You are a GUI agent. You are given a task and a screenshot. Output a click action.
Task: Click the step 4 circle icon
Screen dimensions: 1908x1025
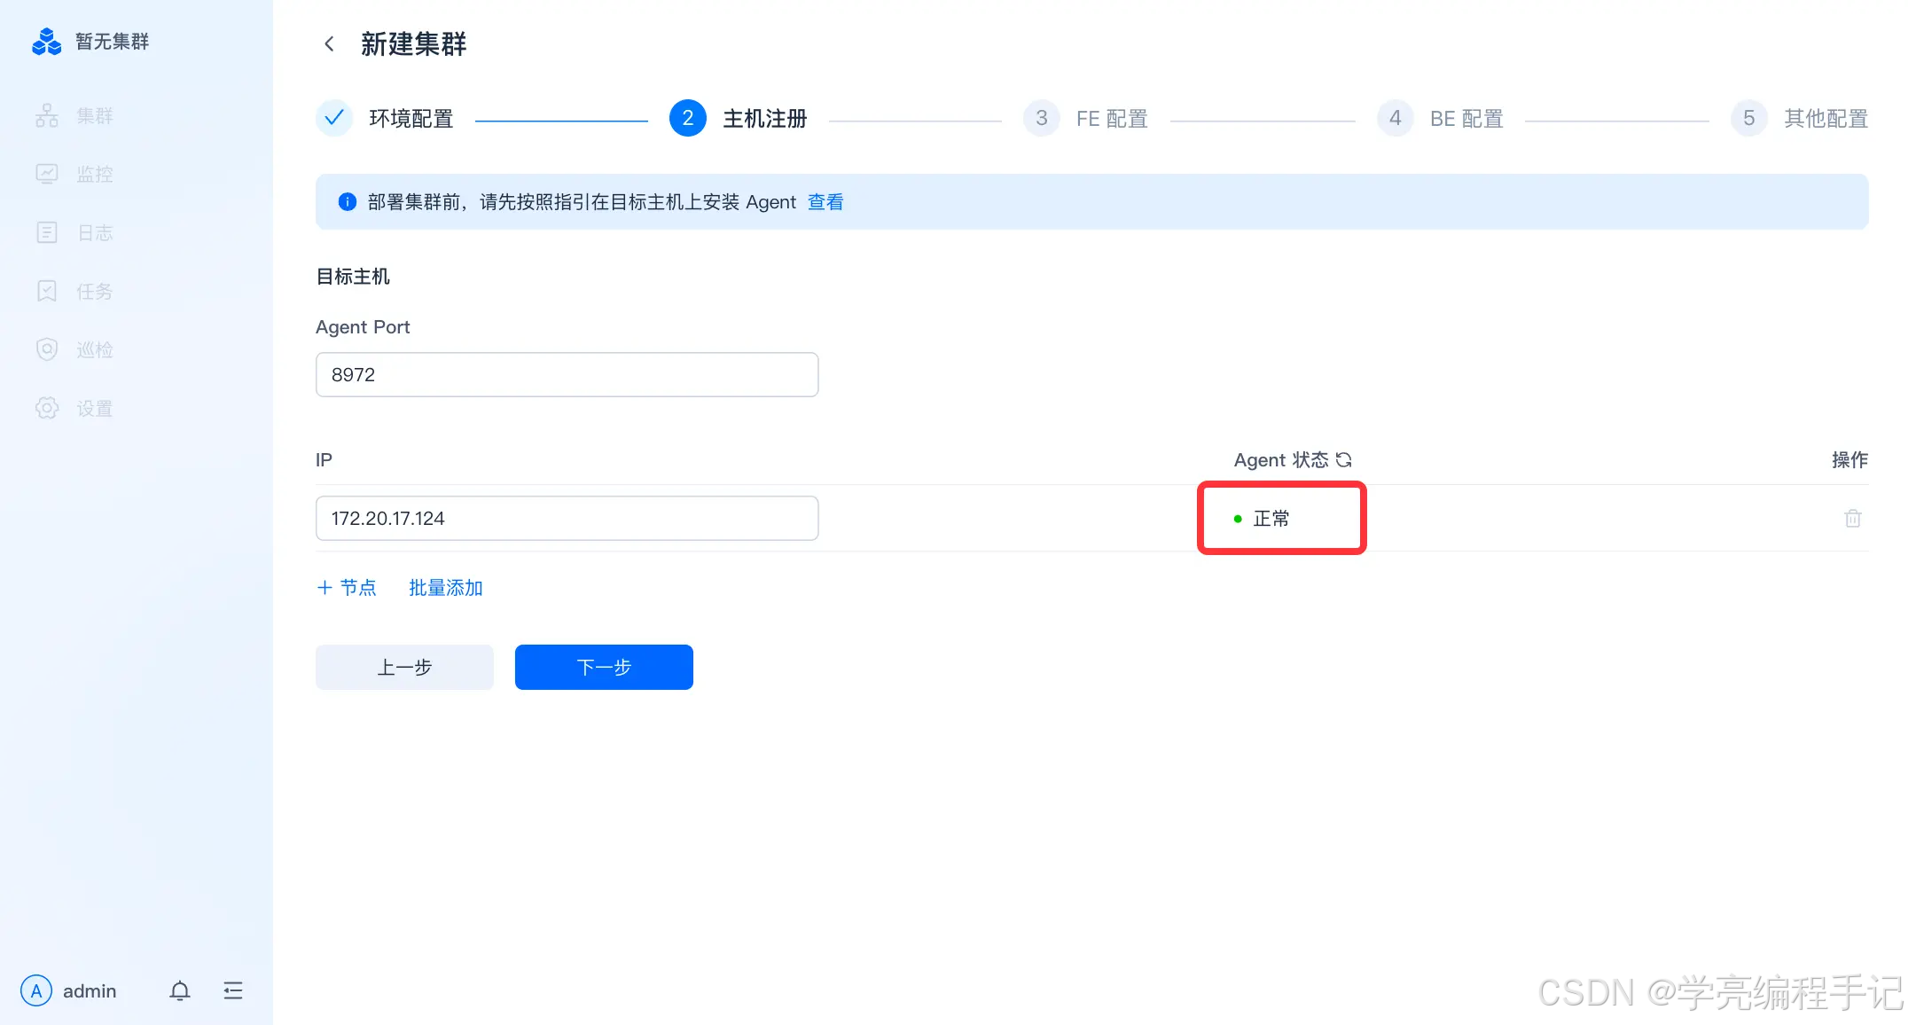tap(1396, 118)
